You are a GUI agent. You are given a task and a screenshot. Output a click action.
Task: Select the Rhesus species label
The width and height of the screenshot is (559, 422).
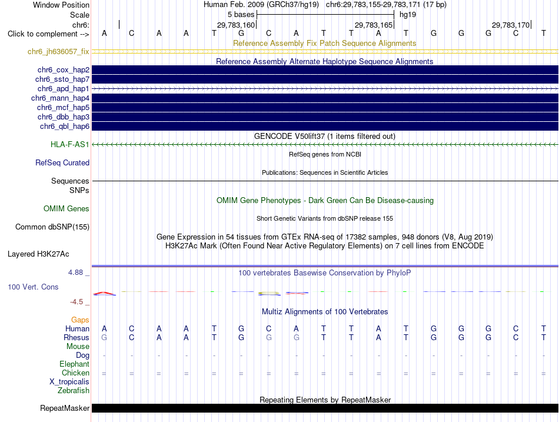[x=76, y=337]
